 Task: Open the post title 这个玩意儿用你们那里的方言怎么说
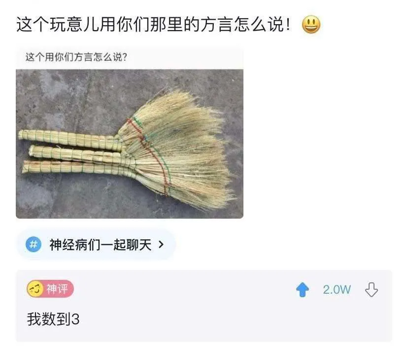[153, 25]
